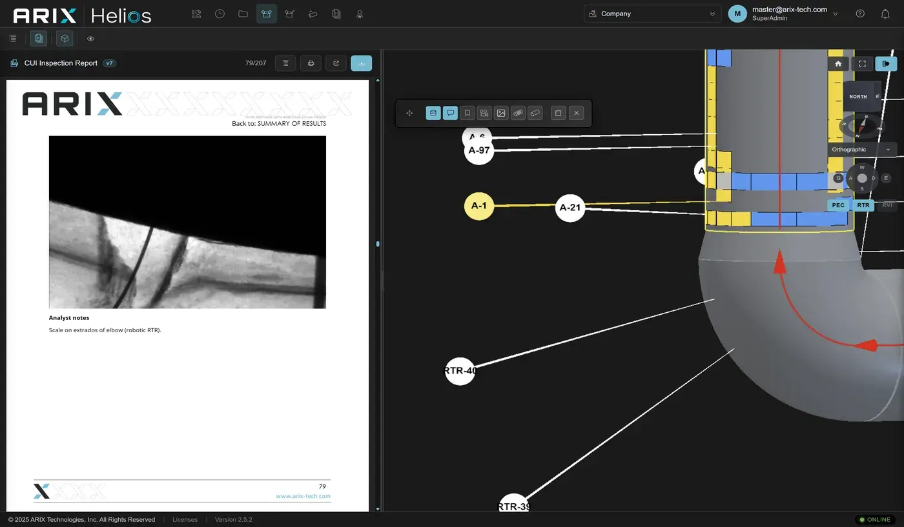
Task: Switch to the 3D cube view tab
Action: 65,39
